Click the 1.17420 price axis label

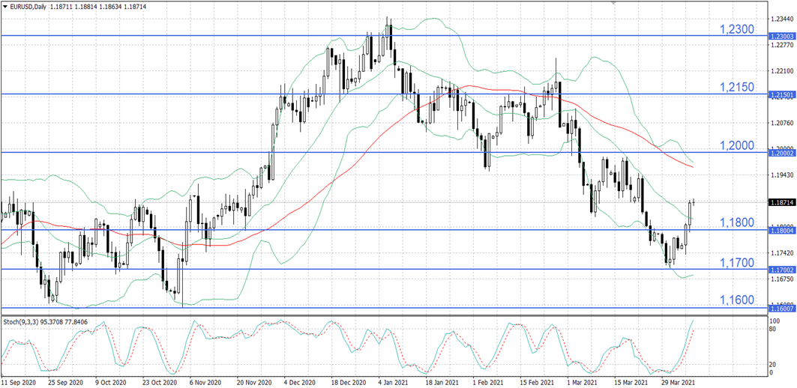pos(781,252)
